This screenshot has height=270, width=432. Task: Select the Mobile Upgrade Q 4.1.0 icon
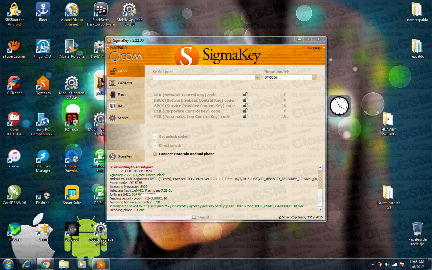click(x=101, y=234)
